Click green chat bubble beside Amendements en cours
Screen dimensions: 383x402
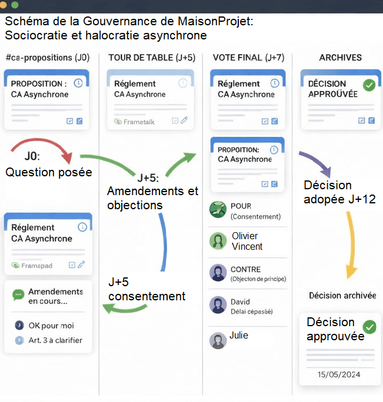(x=18, y=295)
